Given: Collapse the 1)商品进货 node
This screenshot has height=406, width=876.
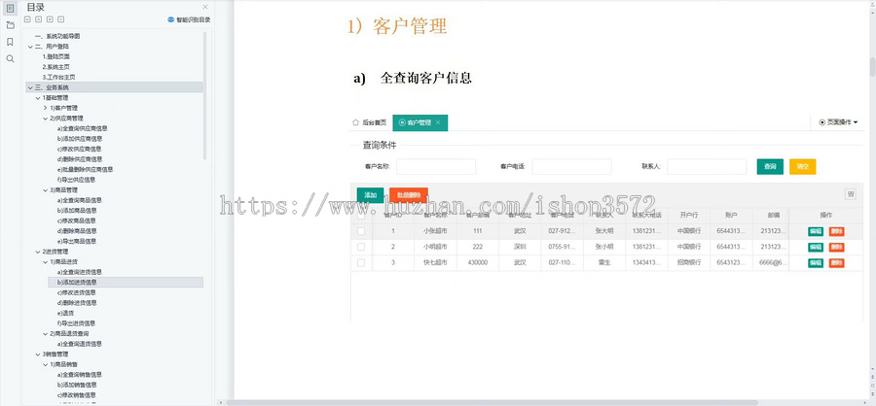Looking at the screenshot, I should pos(45,261).
